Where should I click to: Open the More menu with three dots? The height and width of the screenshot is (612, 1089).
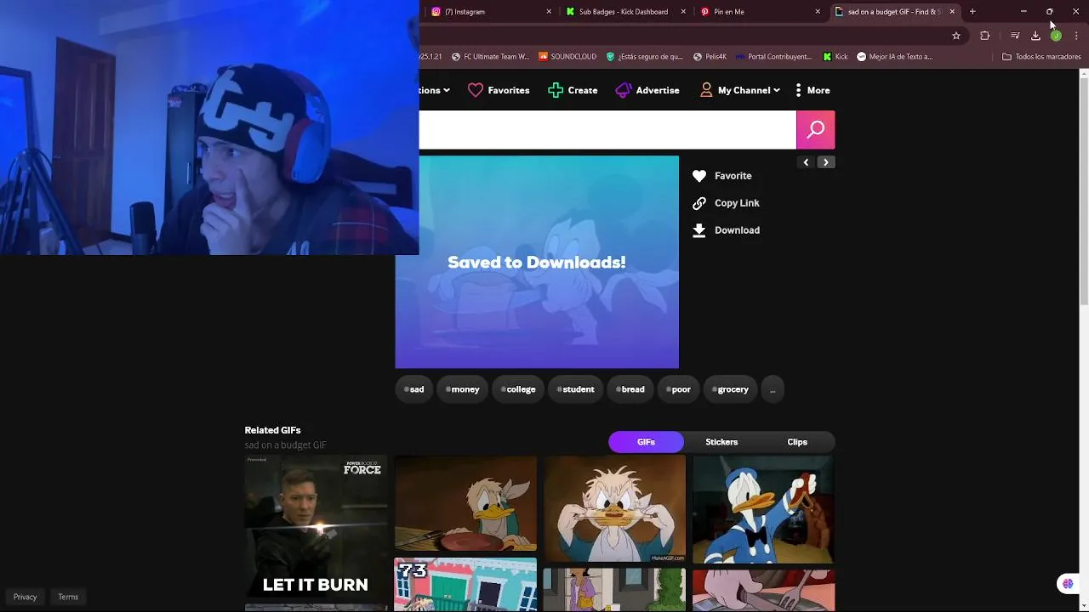point(812,90)
